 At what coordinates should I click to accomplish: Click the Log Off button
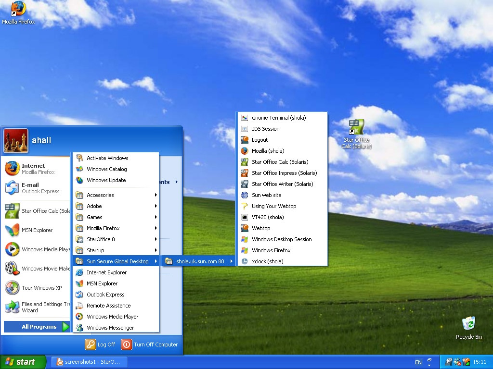click(101, 344)
